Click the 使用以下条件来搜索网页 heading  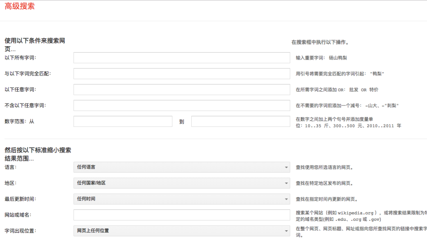(34, 45)
